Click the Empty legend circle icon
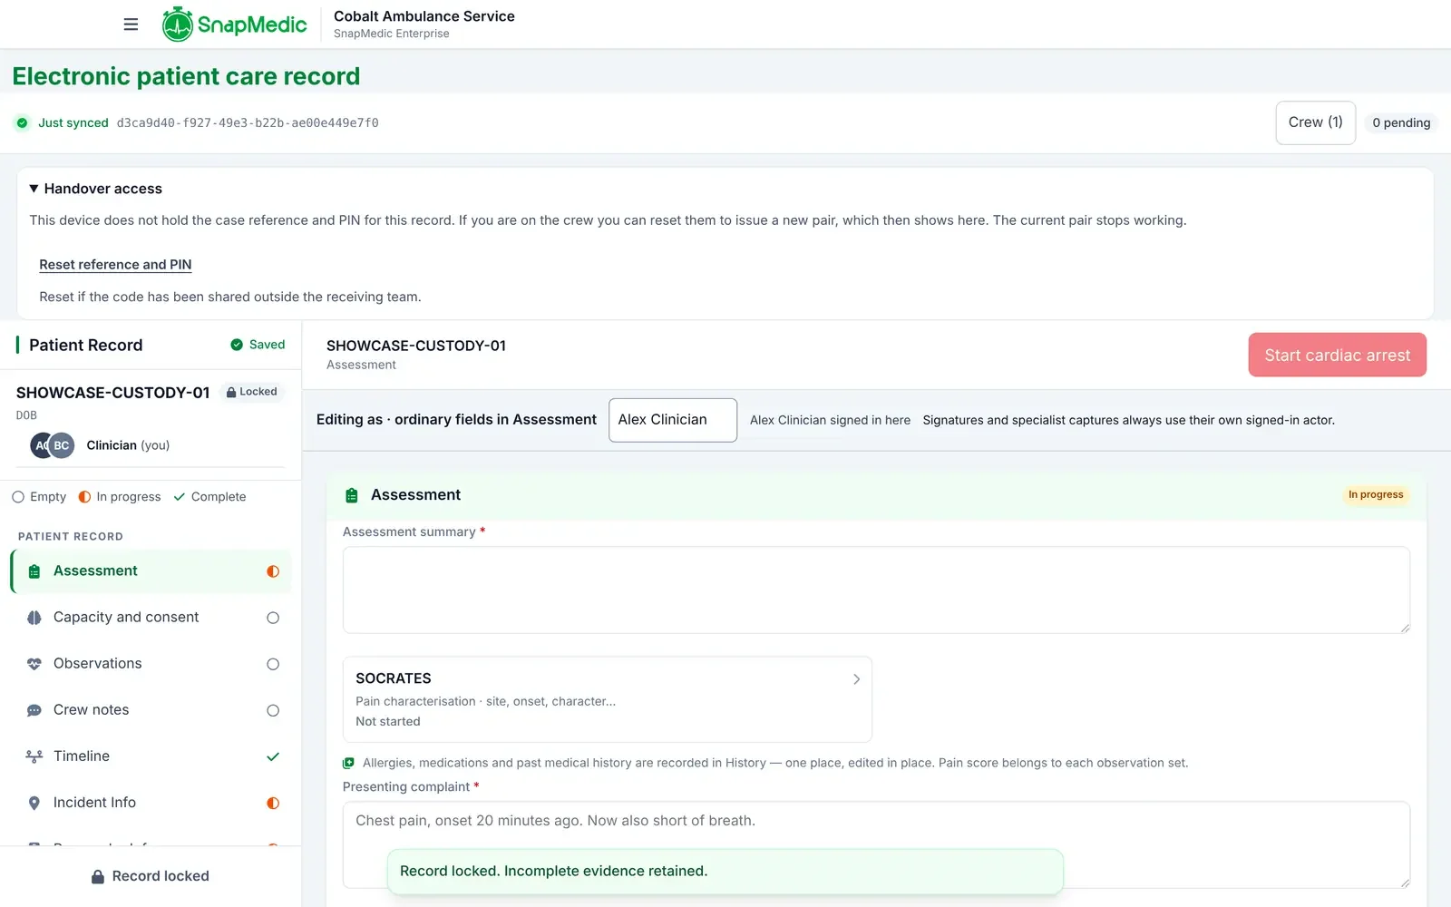 coord(18,497)
